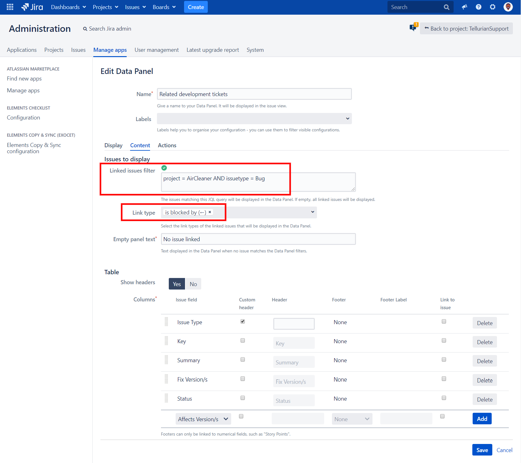
Task: Open your profile avatar
Action: [x=508, y=7]
